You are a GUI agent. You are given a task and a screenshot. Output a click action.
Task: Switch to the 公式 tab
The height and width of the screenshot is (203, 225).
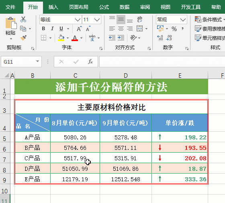coord(104,7)
